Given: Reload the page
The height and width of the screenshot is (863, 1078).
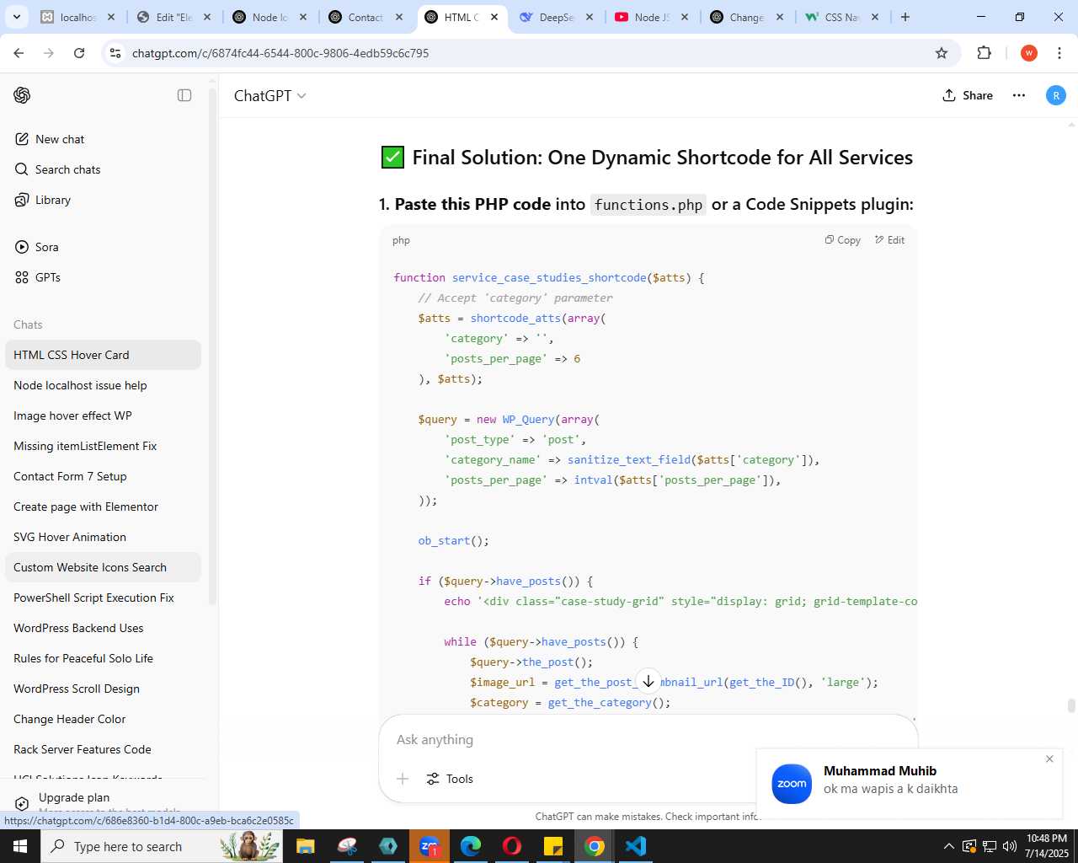Looking at the screenshot, I should click(x=79, y=53).
